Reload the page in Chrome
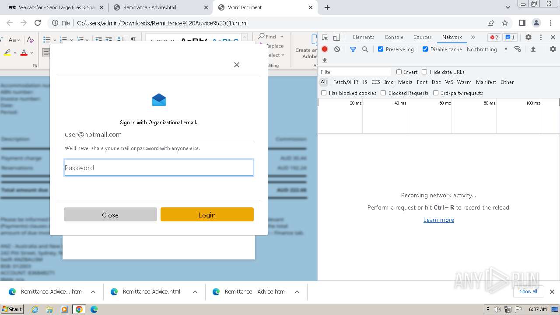The height and width of the screenshot is (315, 560). tap(38, 23)
